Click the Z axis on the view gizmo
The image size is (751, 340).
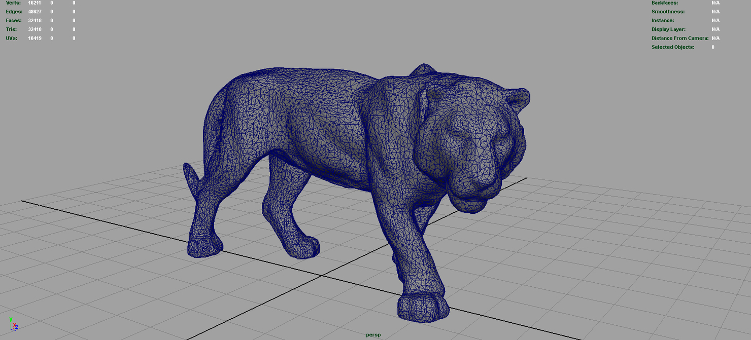16,327
